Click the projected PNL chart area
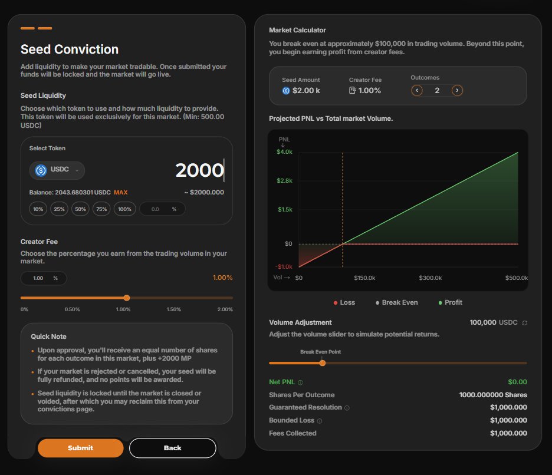The height and width of the screenshot is (475, 552). tap(398, 210)
